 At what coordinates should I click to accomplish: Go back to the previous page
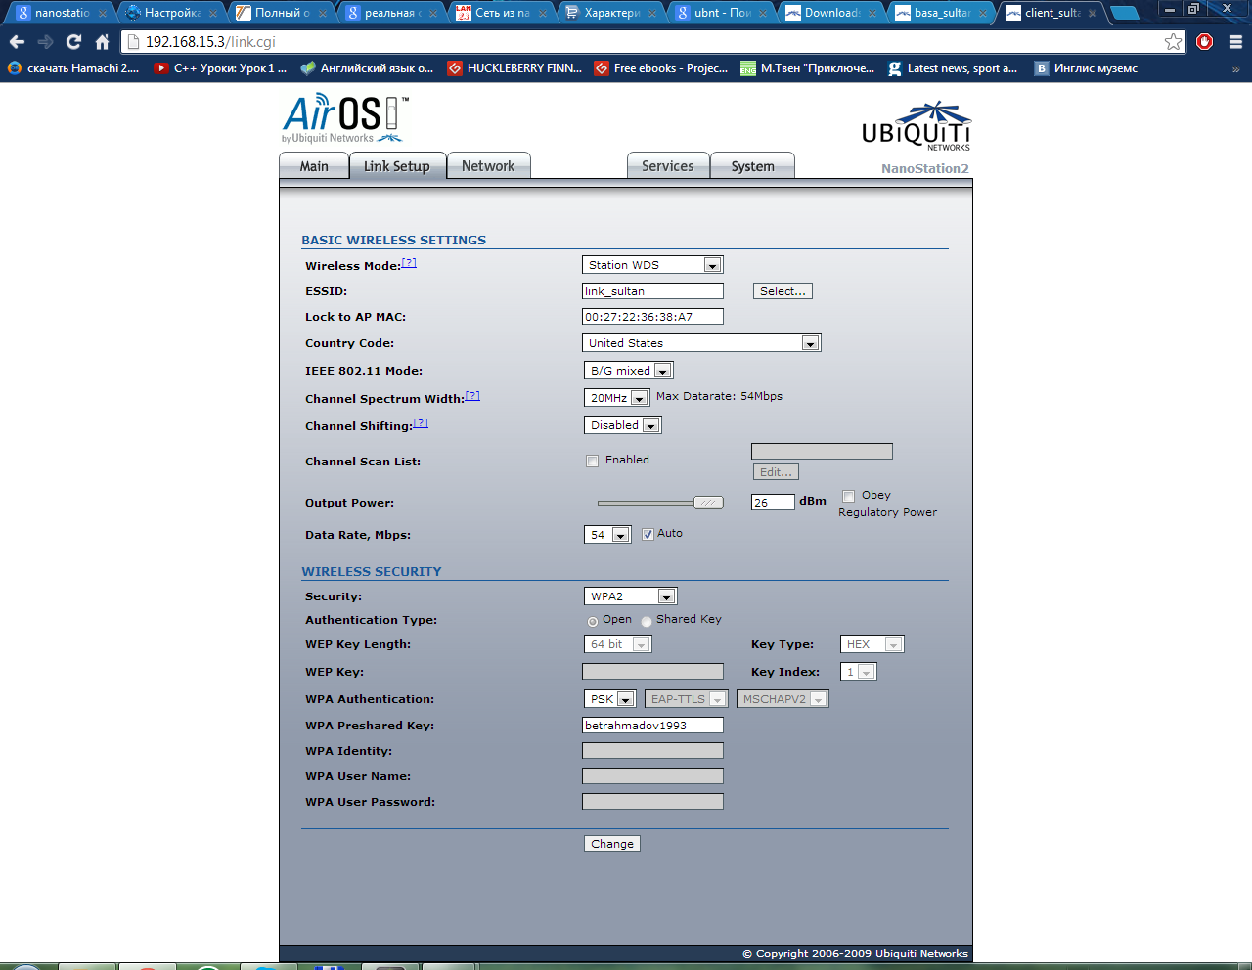tap(17, 42)
